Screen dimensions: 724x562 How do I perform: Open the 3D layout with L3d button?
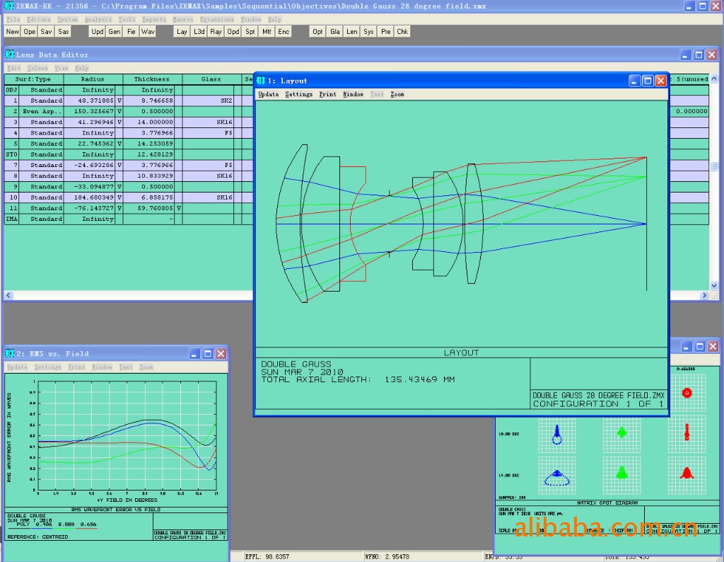(x=199, y=31)
